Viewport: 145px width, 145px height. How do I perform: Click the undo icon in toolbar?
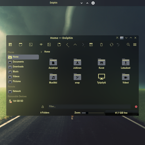[118, 45]
